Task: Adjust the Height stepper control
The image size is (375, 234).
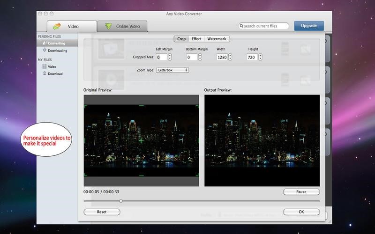Action: pyautogui.click(x=261, y=57)
